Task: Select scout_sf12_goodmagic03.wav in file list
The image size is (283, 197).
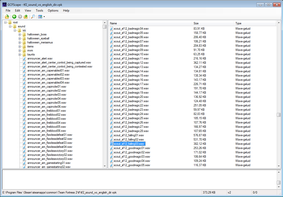Action: (132, 157)
